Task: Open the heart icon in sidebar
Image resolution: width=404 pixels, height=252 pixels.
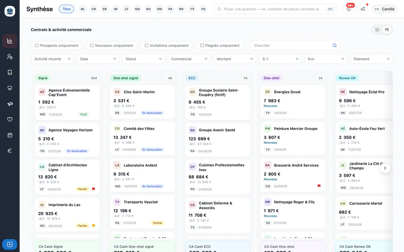Action: (x=10, y=119)
